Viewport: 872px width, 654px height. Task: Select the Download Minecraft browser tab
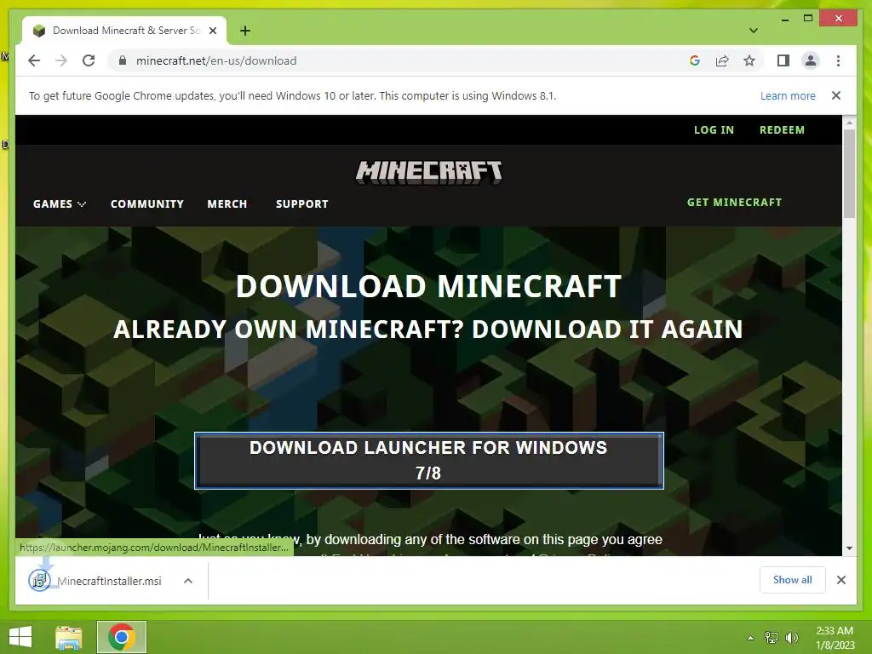tap(125, 31)
